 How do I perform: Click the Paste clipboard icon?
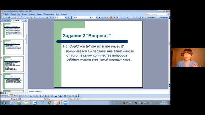pyautogui.click(x=31, y=17)
